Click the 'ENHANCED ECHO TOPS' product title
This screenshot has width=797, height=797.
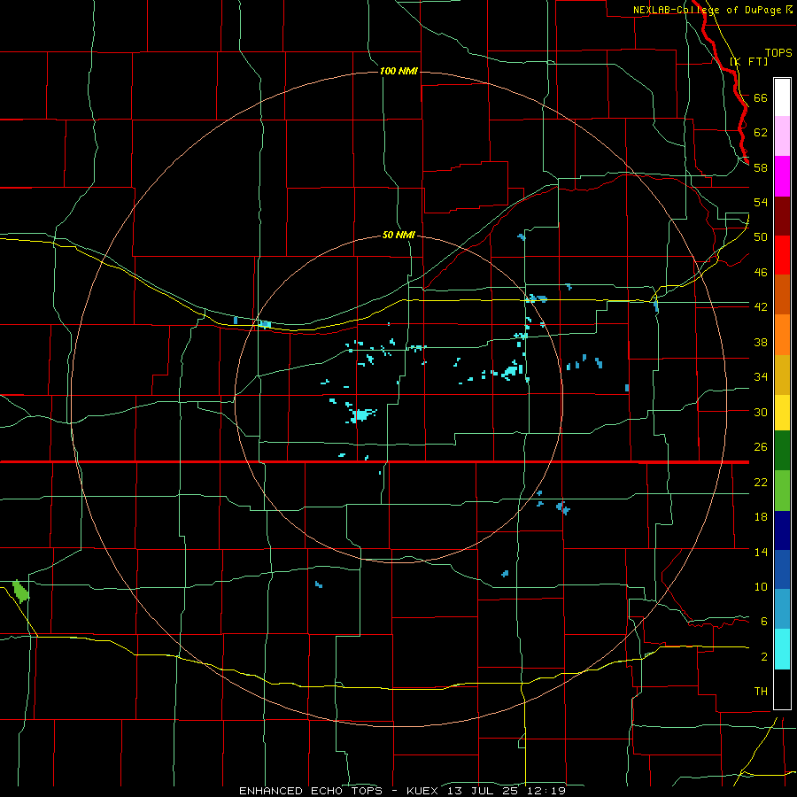click(x=310, y=791)
